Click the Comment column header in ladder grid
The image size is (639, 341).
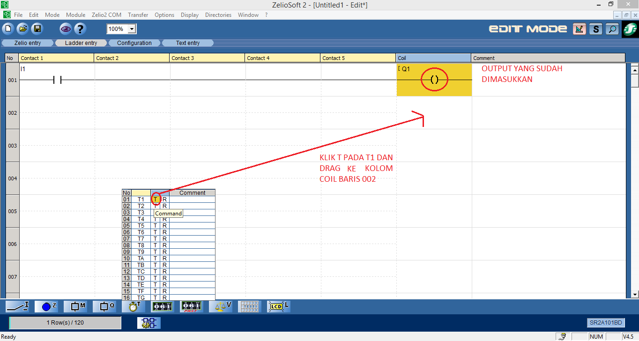point(548,58)
